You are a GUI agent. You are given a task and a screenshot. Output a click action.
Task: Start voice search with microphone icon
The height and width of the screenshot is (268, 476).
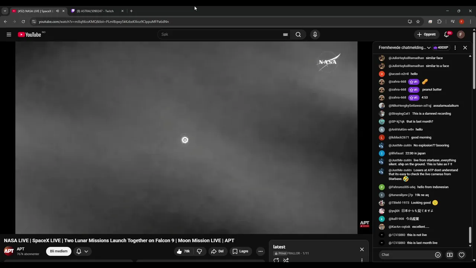coord(315,35)
